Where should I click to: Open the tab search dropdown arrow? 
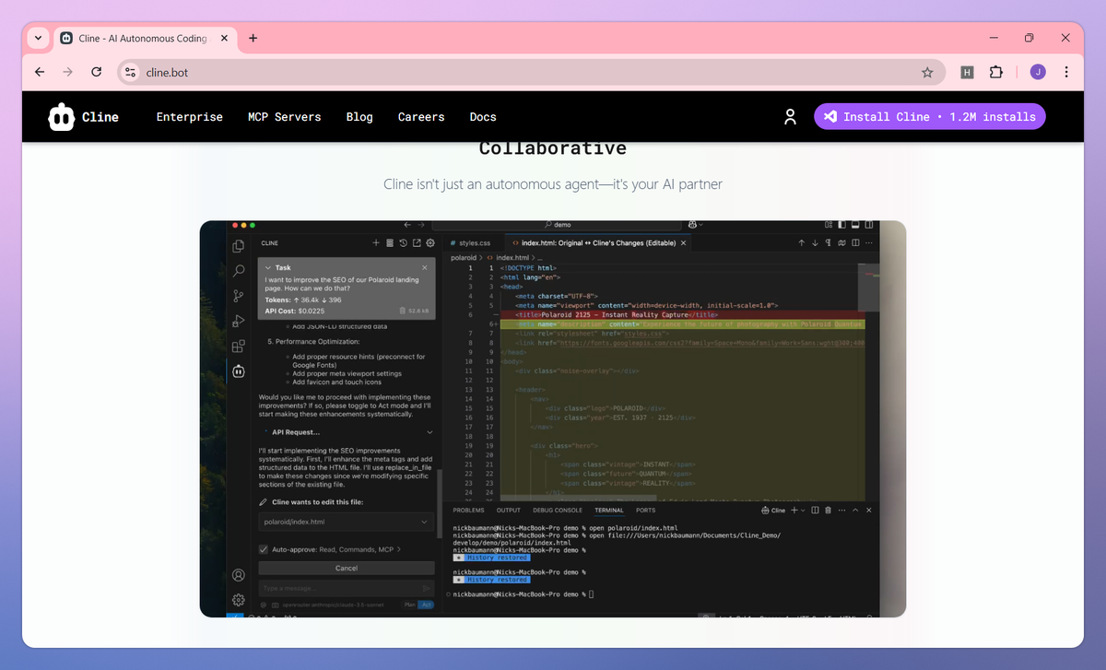pyautogui.click(x=38, y=38)
